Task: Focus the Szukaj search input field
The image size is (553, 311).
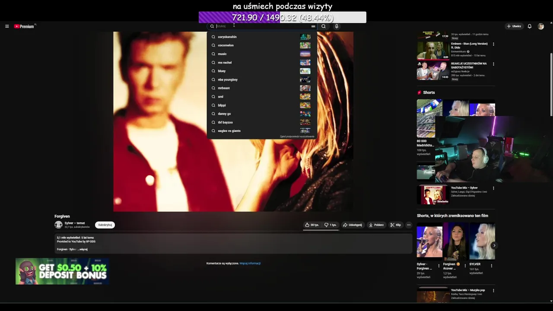Action: 262,26
